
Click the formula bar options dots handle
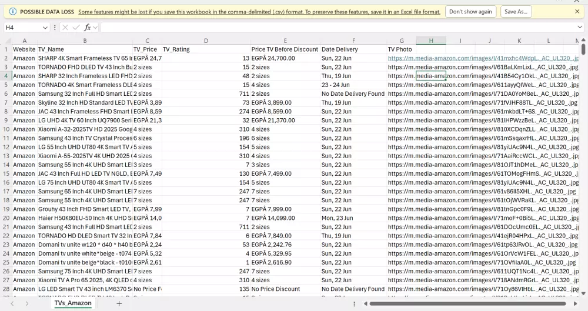point(55,28)
